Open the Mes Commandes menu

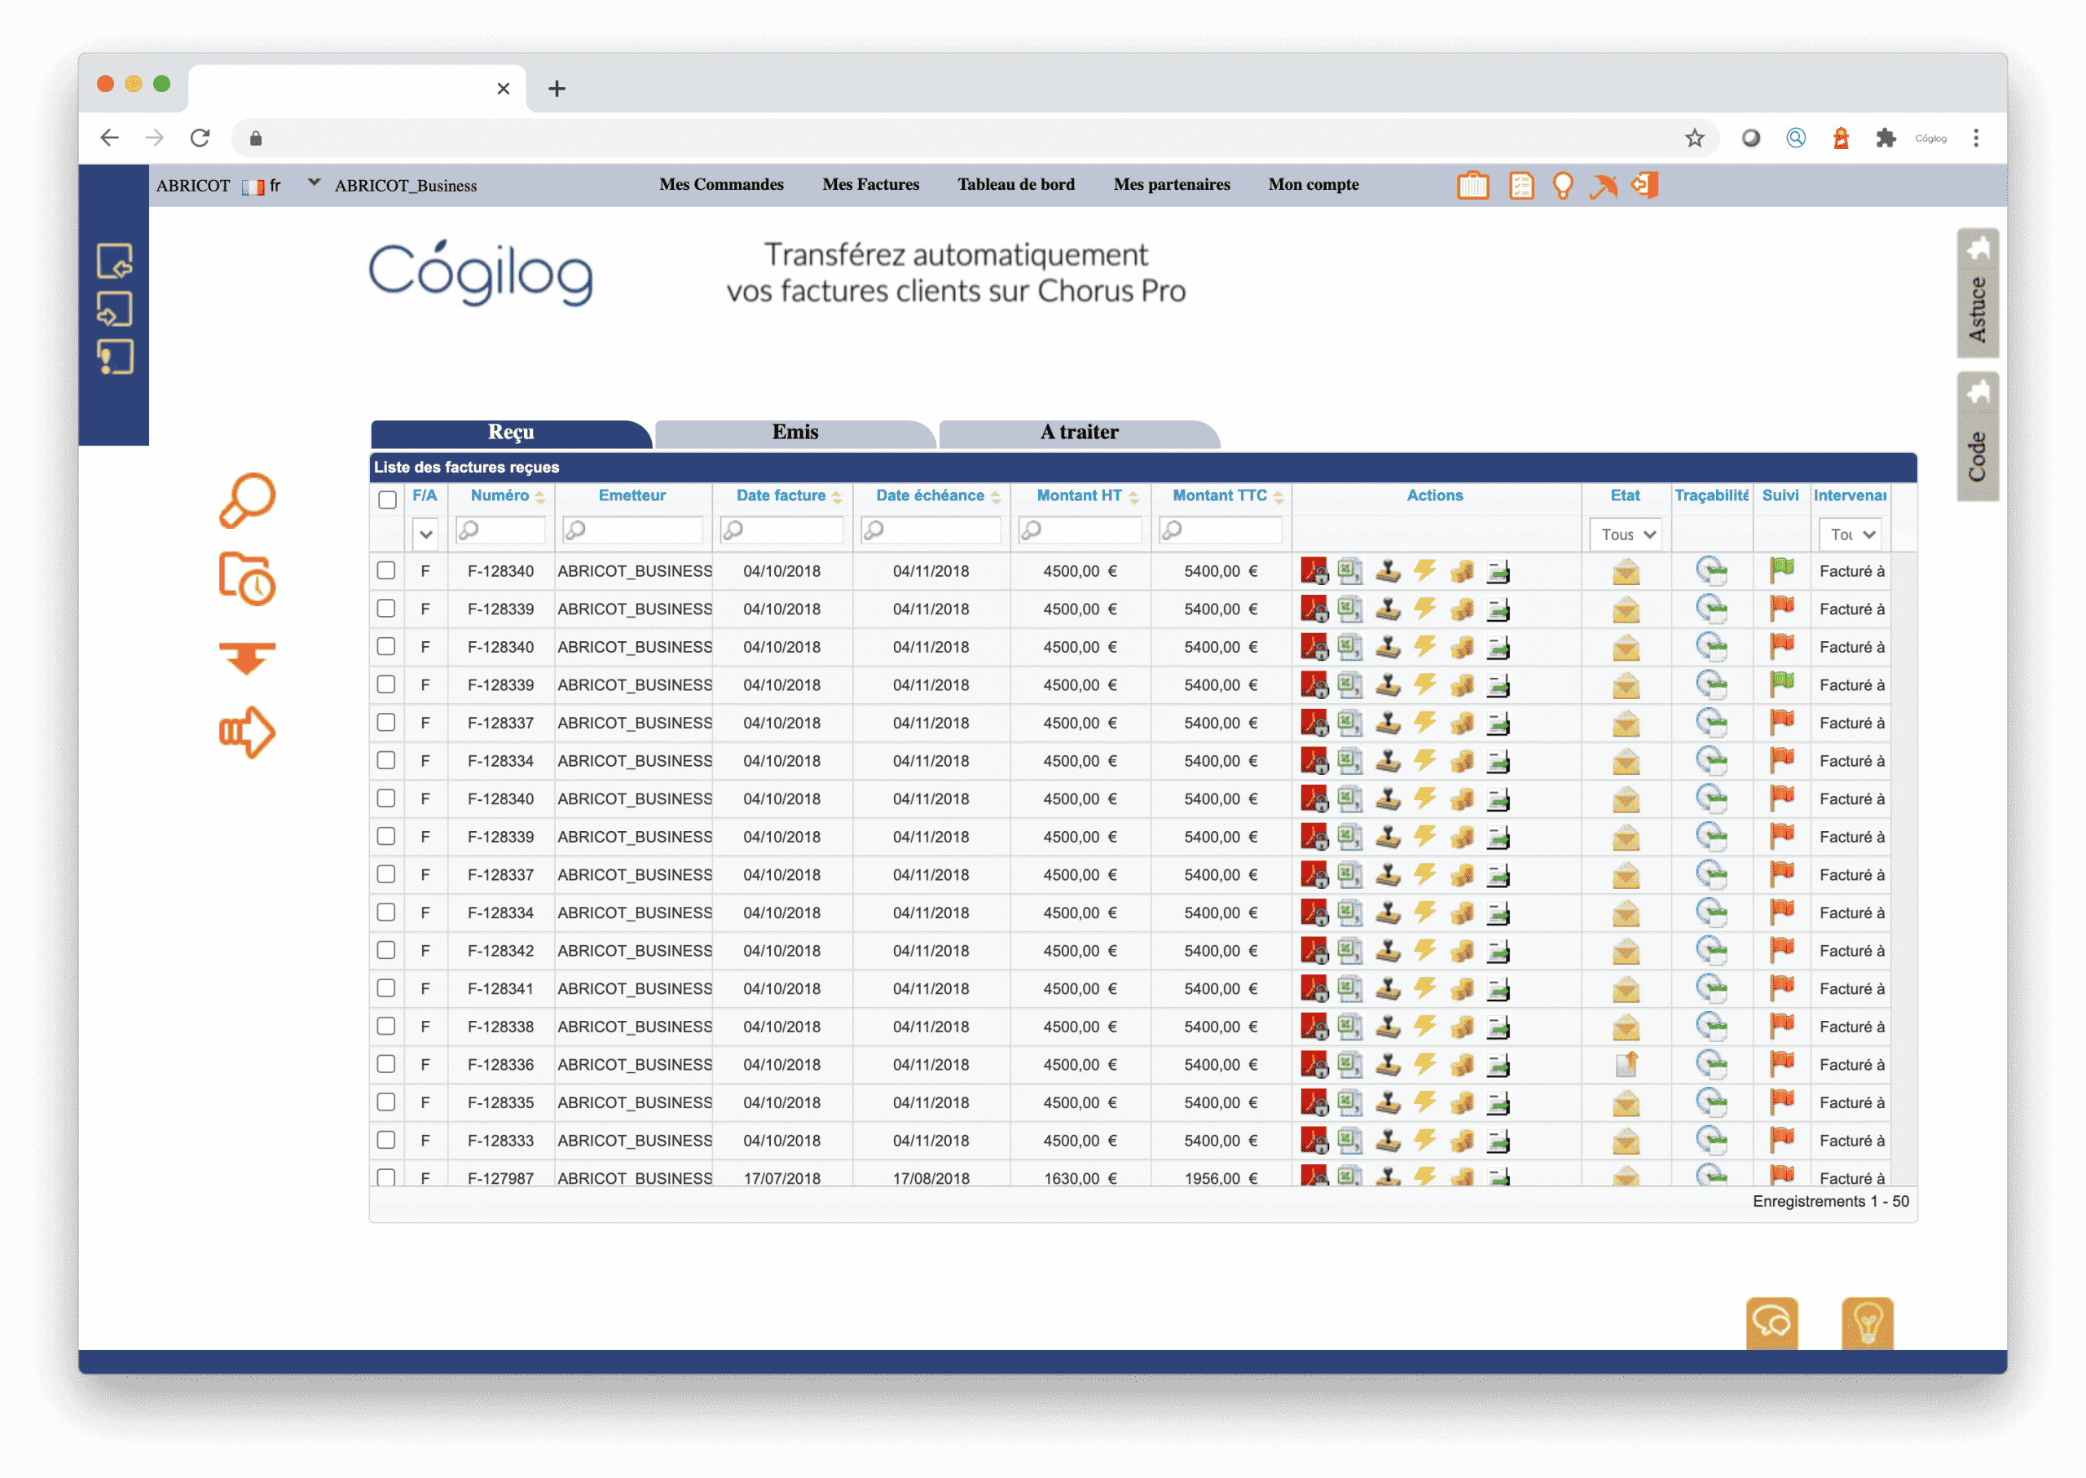722,185
